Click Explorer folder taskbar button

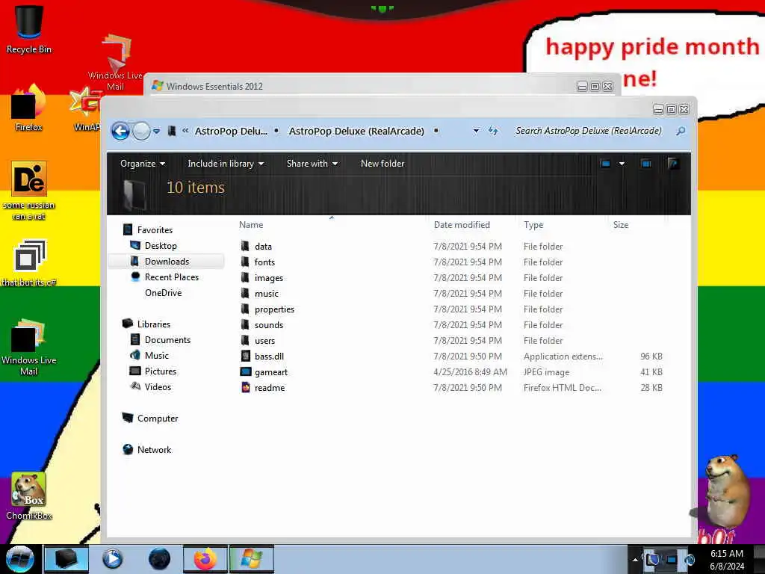(x=66, y=559)
